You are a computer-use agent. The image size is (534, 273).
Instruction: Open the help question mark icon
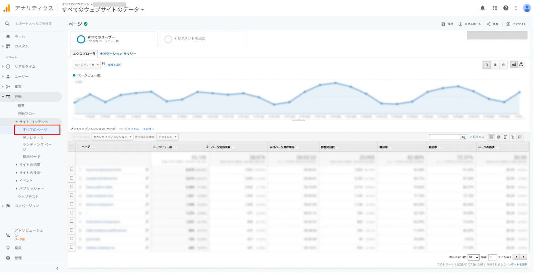tap(505, 8)
